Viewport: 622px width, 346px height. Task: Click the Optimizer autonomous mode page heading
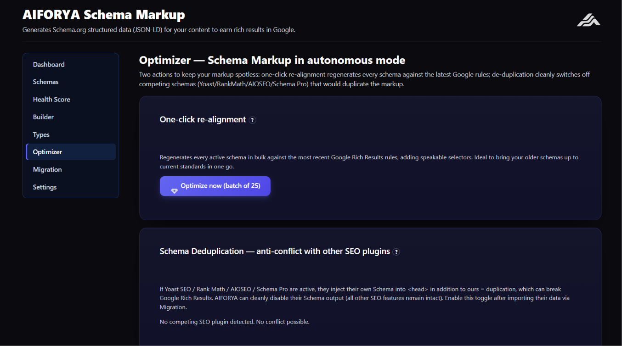coord(272,60)
